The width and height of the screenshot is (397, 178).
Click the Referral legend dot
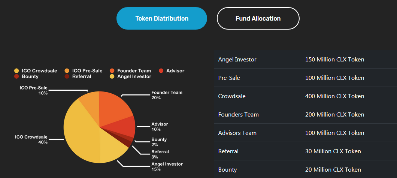point(67,76)
